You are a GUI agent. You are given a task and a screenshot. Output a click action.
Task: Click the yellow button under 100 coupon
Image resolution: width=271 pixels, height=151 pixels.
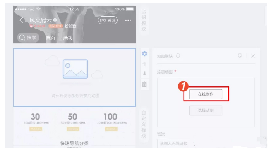111,129
